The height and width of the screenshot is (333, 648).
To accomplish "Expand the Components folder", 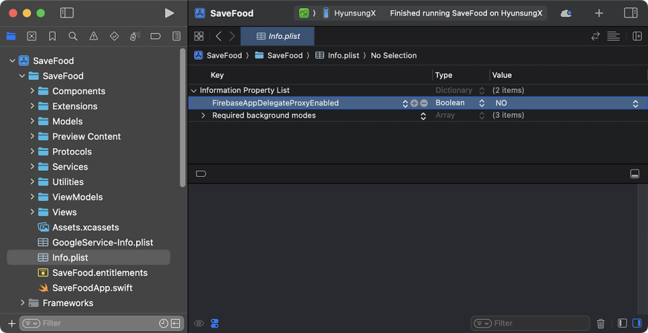I will (x=32, y=90).
